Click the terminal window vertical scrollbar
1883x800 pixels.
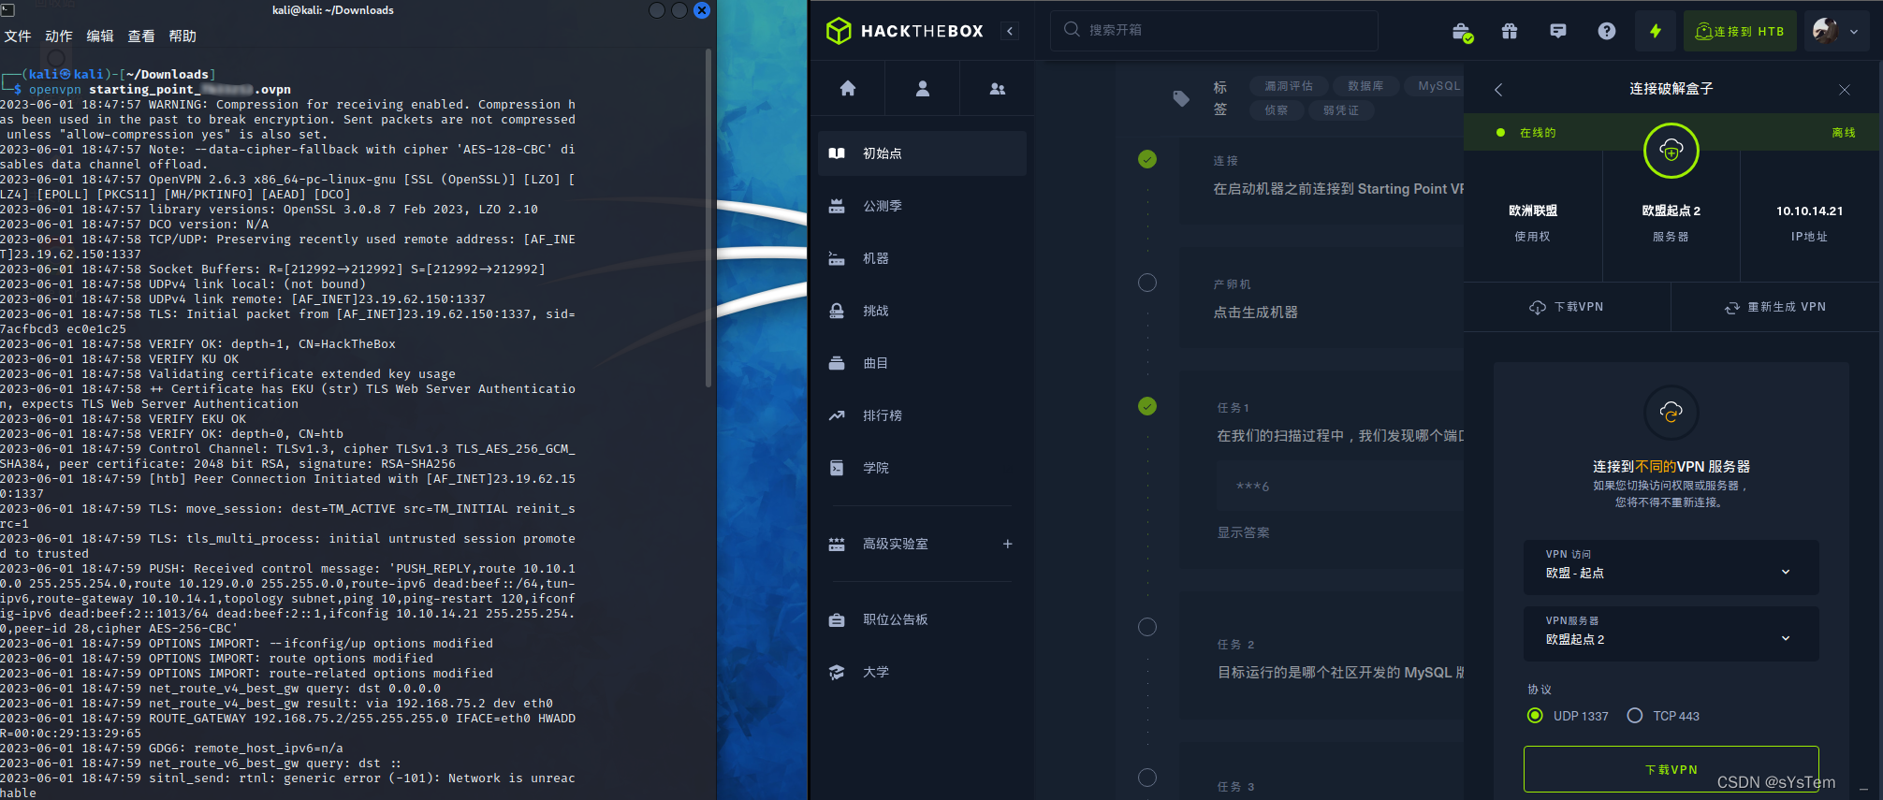(x=708, y=220)
